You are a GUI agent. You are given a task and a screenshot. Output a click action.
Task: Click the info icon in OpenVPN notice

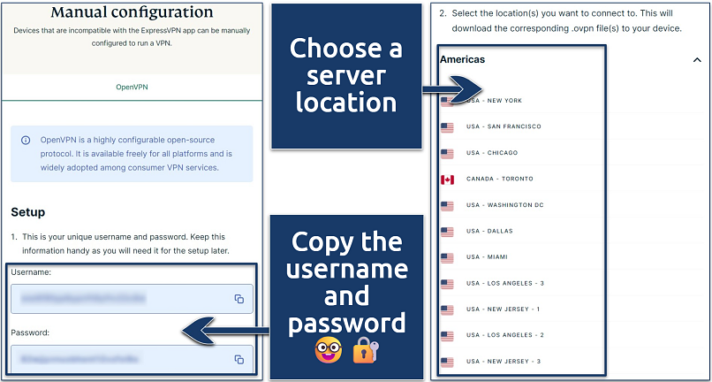[26, 140]
